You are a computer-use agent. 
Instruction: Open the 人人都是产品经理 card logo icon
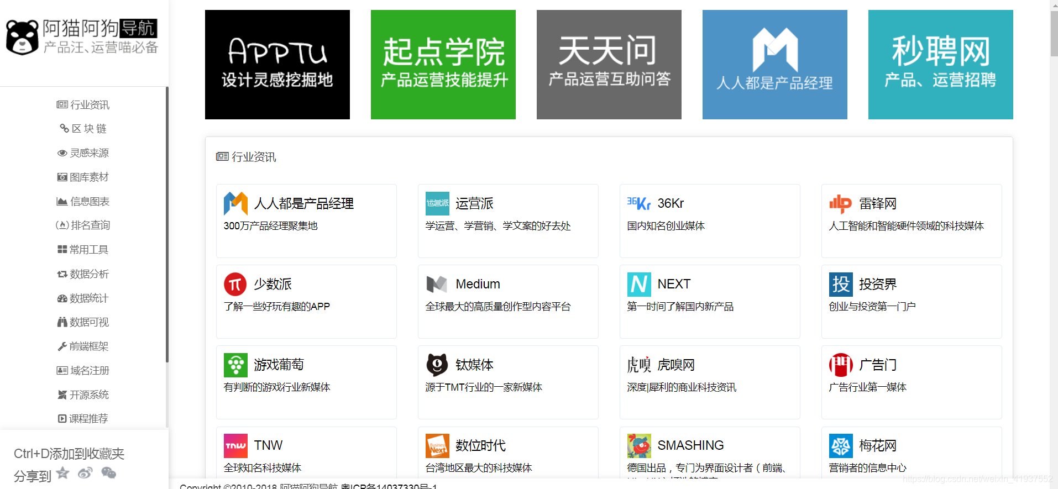[235, 204]
